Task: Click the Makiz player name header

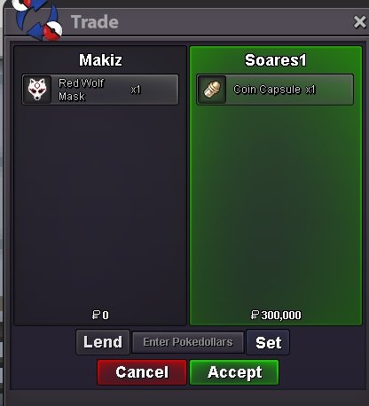Action: (100, 60)
